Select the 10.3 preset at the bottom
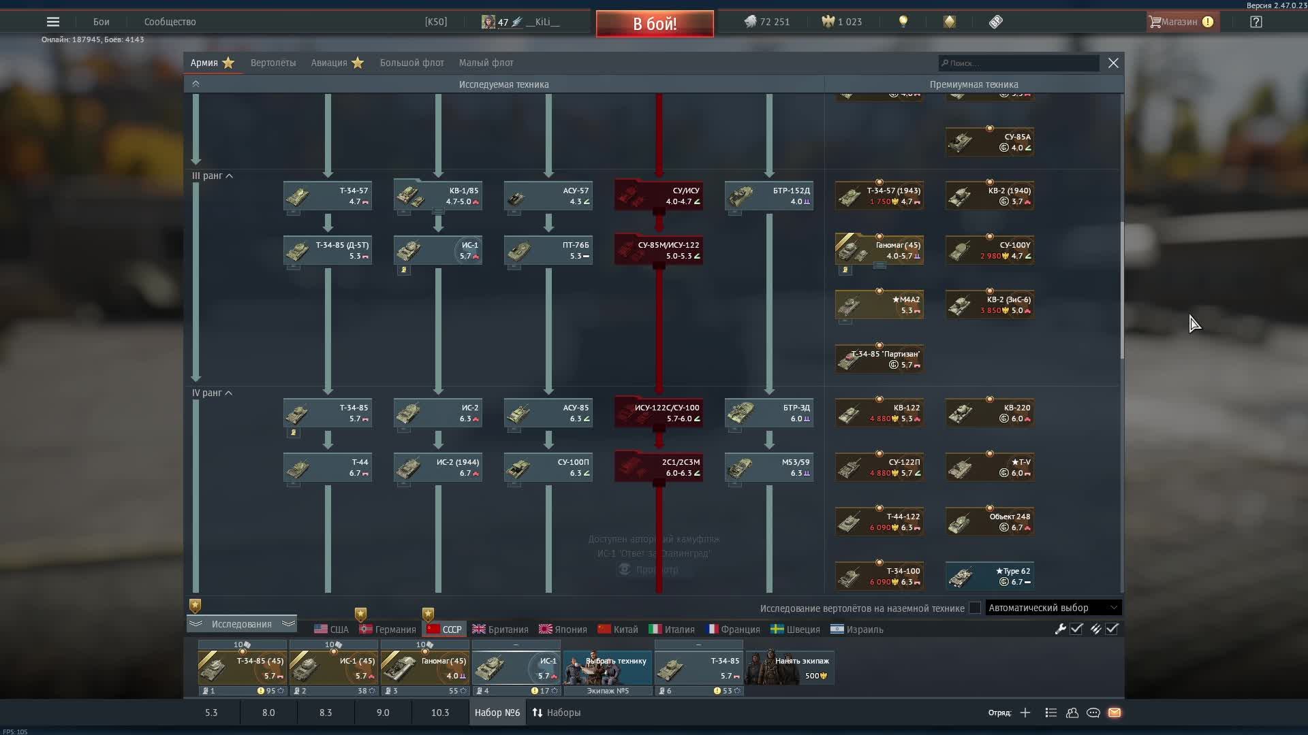The image size is (1308, 735). (440, 713)
